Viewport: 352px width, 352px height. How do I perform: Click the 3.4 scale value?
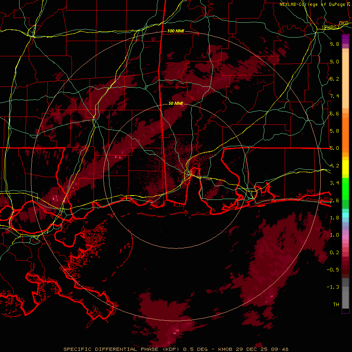click(334, 183)
